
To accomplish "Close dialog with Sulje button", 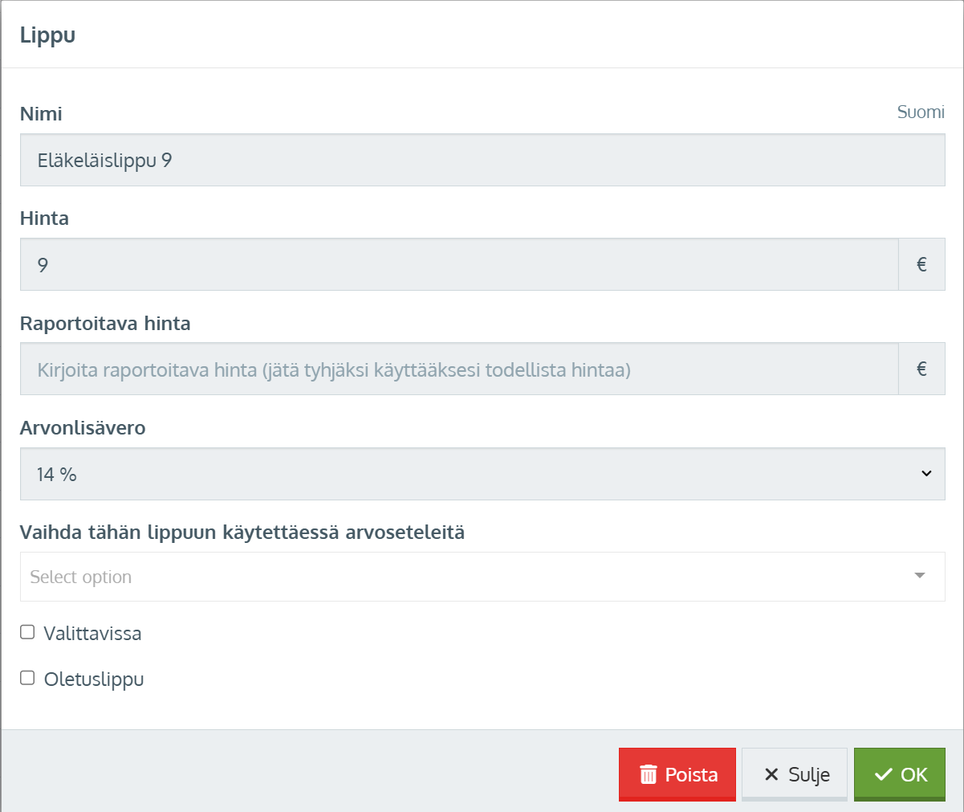I will coord(795,774).
